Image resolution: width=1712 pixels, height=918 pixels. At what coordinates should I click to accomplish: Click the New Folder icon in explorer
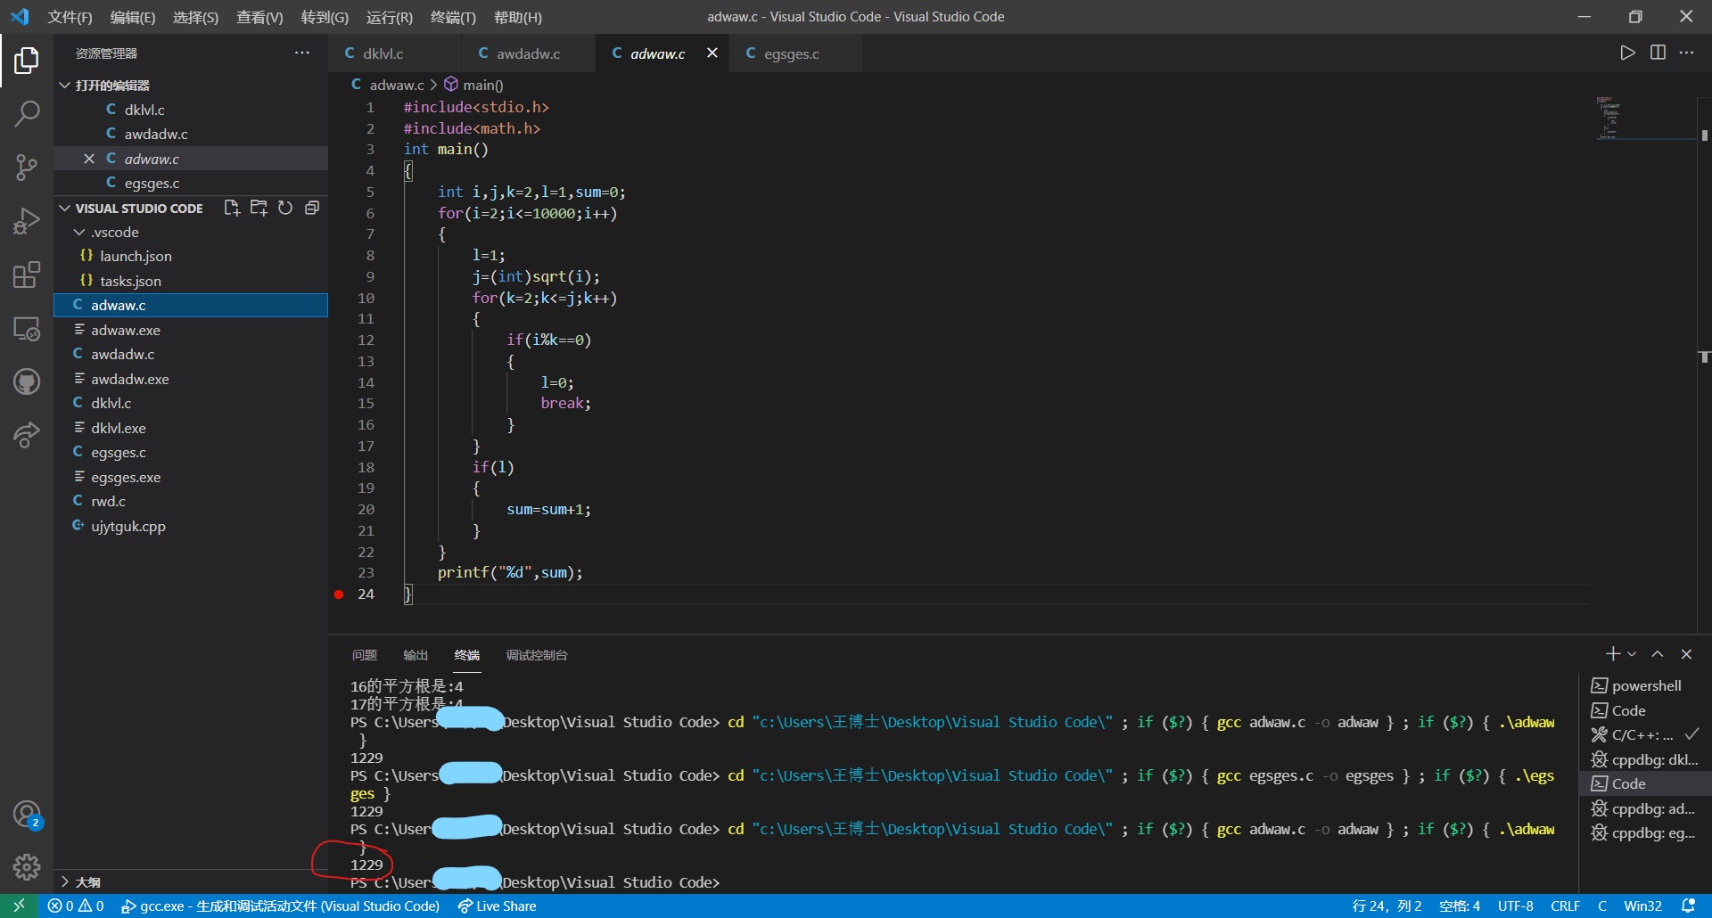click(259, 208)
